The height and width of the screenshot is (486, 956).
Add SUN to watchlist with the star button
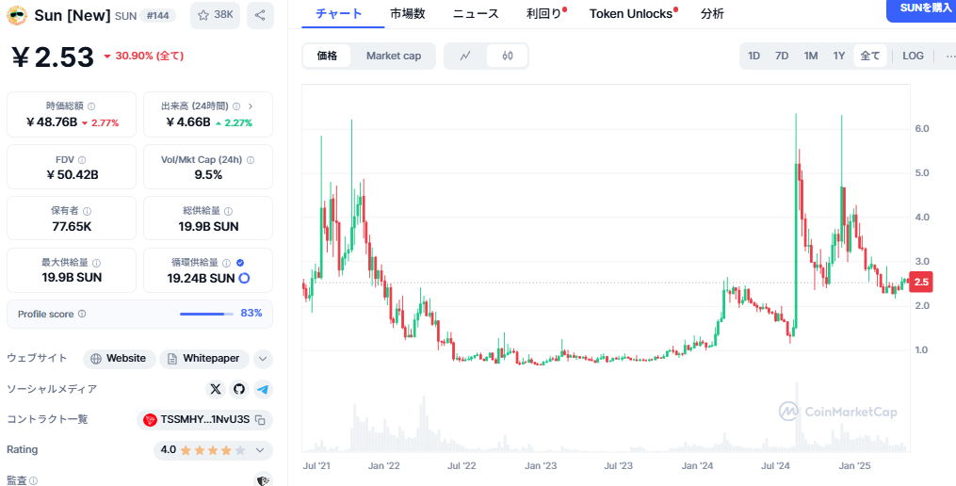215,15
